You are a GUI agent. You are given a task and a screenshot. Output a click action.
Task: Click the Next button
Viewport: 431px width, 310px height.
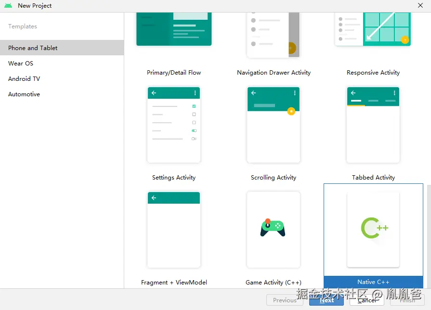coord(327,300)
